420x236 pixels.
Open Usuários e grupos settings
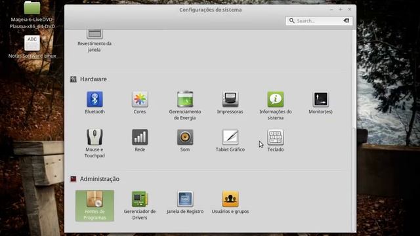[230, 203]
